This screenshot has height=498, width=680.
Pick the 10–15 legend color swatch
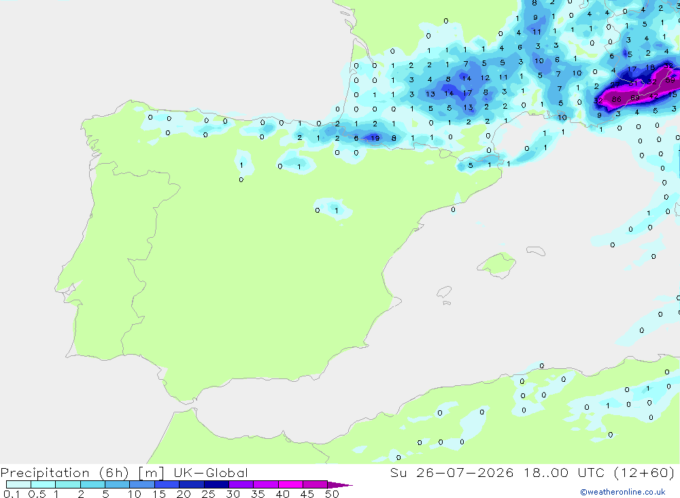(142, 484)
